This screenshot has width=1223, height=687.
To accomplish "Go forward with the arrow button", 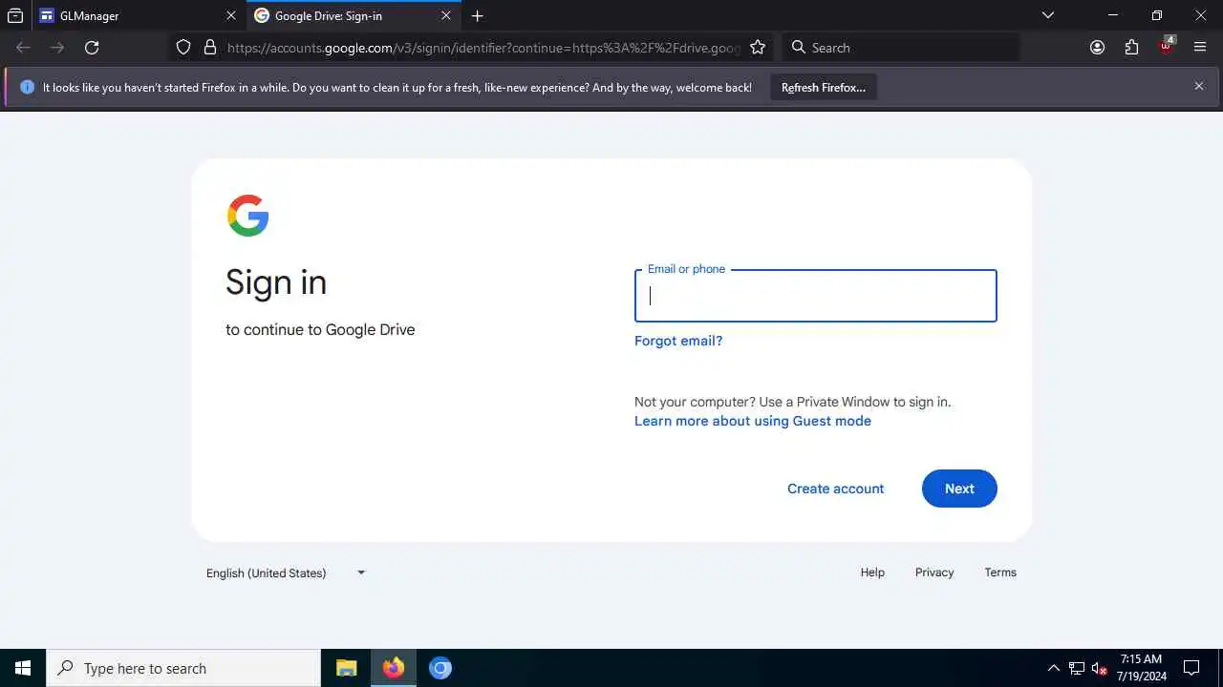I will (57, 48).
